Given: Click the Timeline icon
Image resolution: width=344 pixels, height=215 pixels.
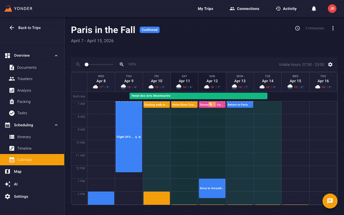Looking at the screenshot, I should [12, 148].
